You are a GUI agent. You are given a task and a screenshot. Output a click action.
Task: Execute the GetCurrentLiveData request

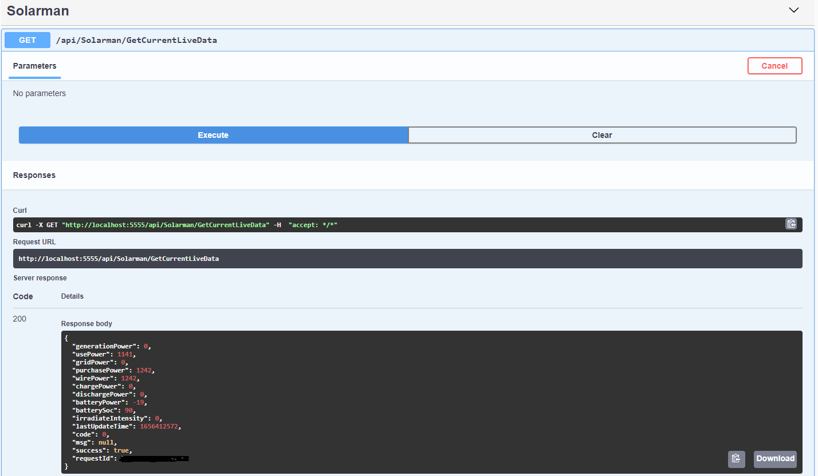point(213,134)
